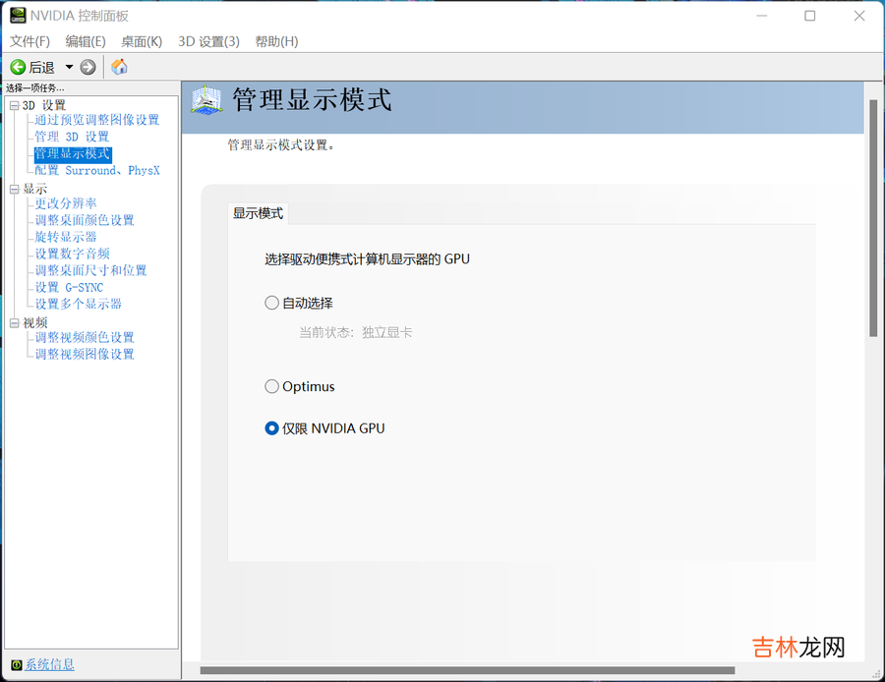The image size is (885, 682).
Task: Open 设置 G-SYNC in the sidebar
Action: (69, 287)
